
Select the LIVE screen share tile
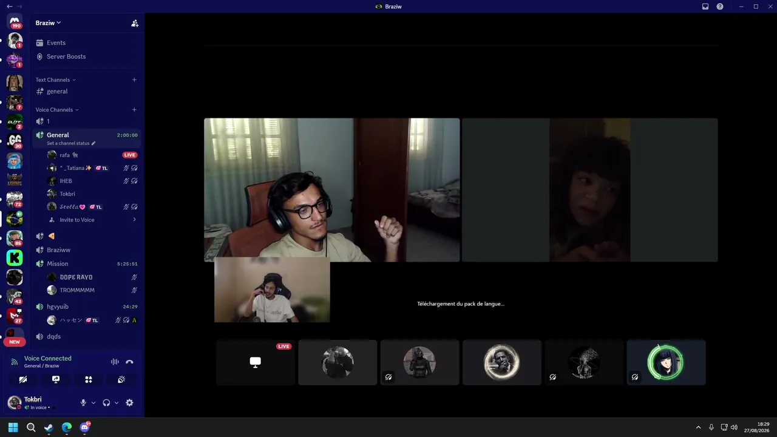click(x=256, y=362)
